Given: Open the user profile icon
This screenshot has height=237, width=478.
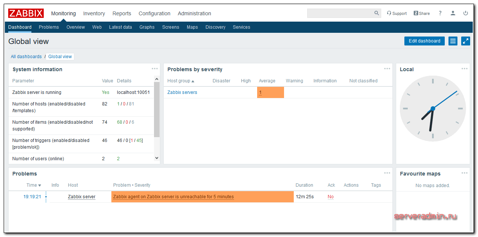Looking at the screenshot, I should (453, 13).
